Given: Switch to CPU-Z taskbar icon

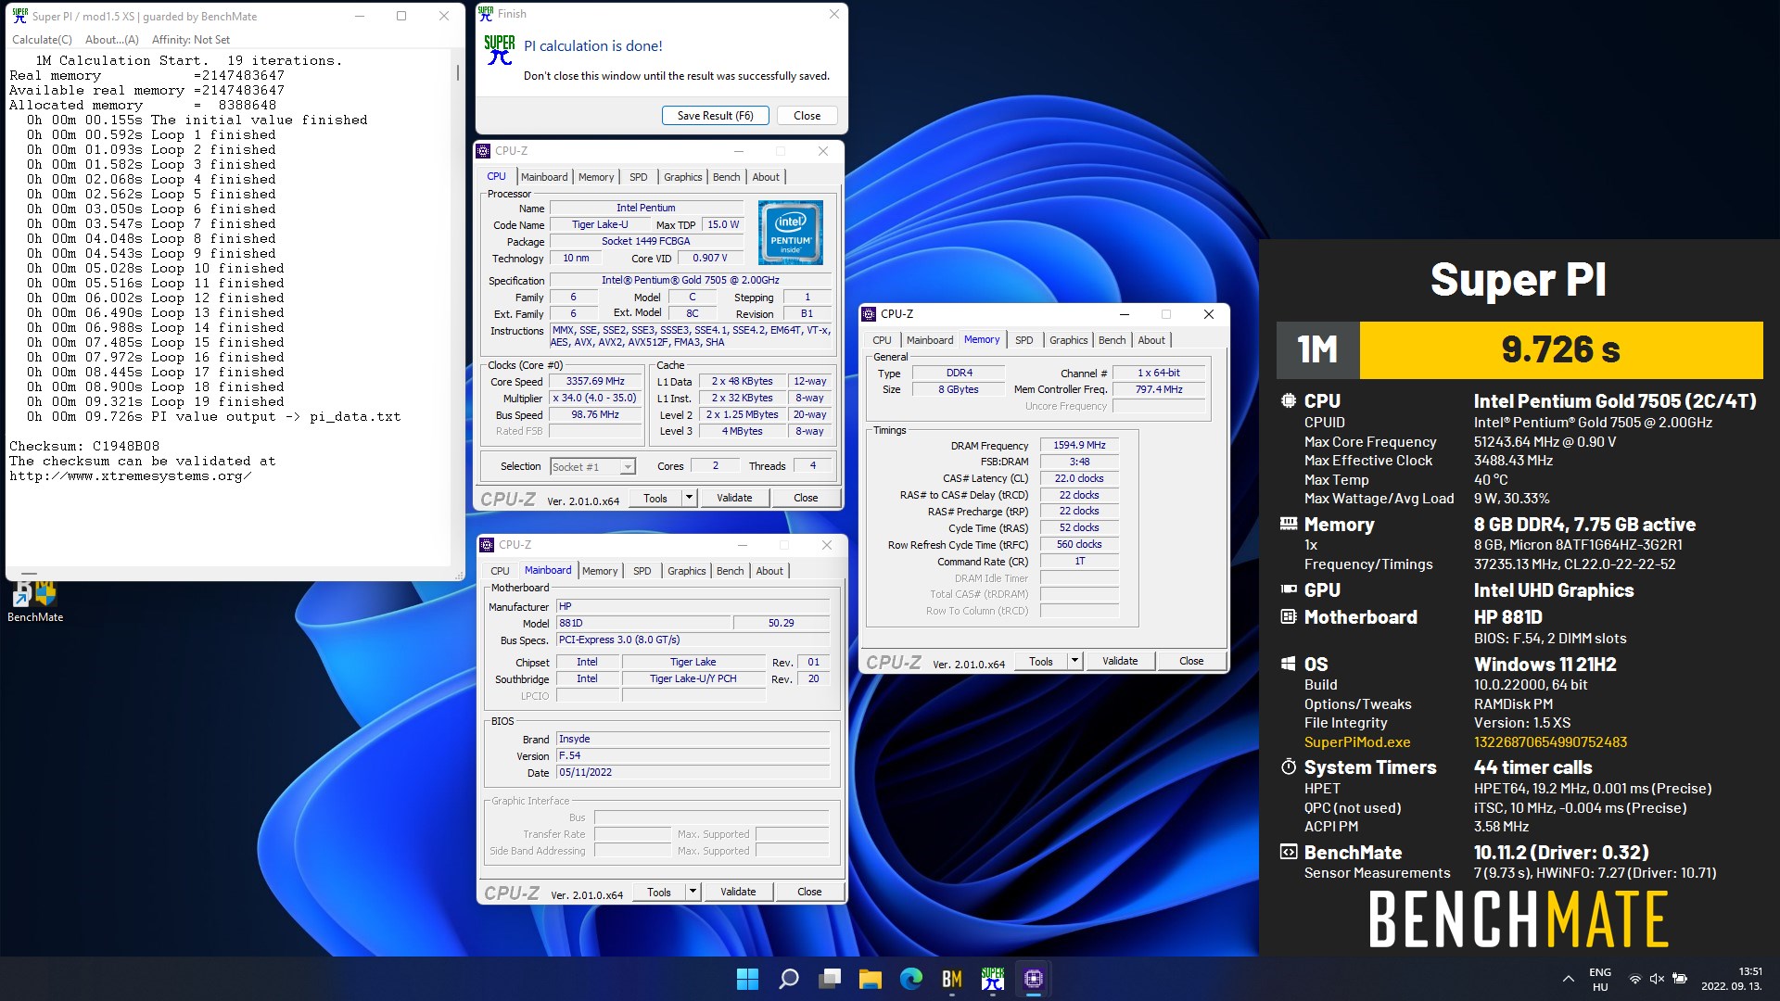Looking at the screenshot, I should coord(1034,979).
